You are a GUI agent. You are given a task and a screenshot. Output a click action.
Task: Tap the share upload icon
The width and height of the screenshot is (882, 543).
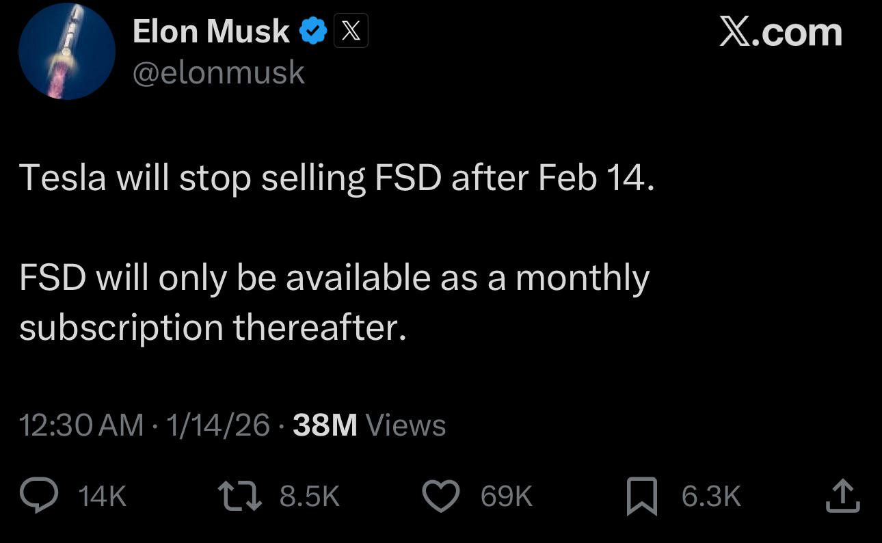842,496
